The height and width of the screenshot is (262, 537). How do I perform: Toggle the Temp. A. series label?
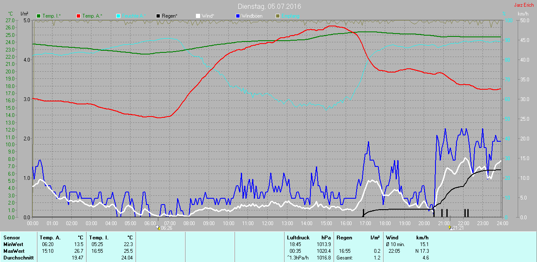(x=92, y=16)
